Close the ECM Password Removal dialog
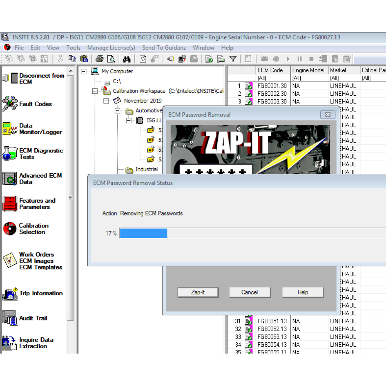 pos(328,115)
